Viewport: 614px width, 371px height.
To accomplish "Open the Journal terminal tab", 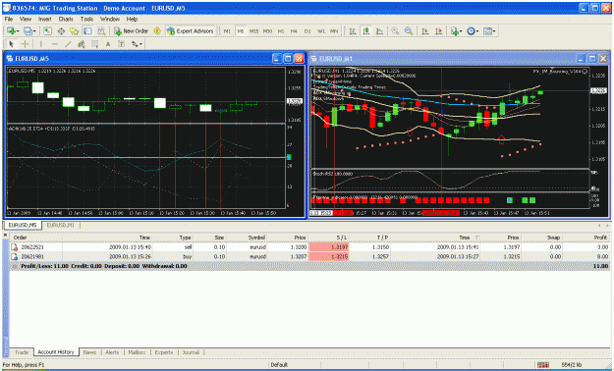I will click(191, 352).
